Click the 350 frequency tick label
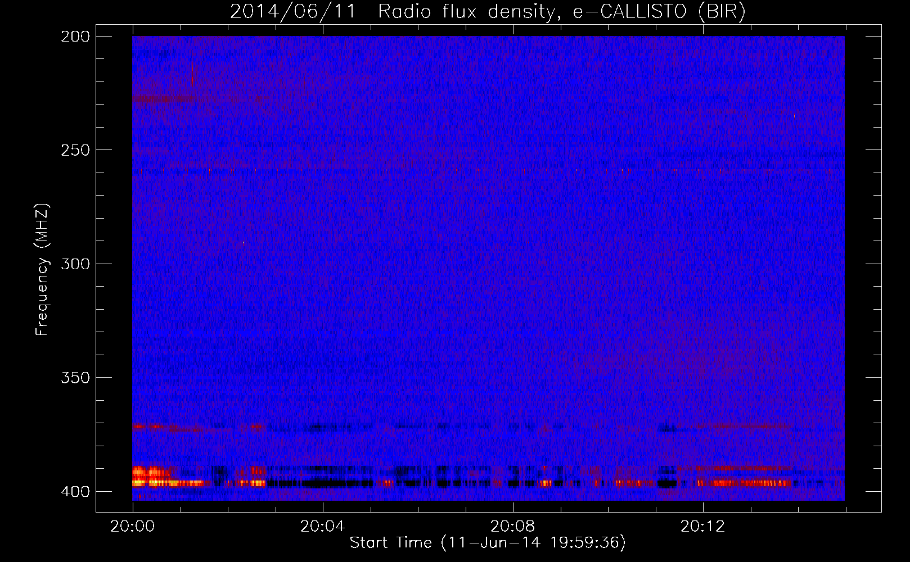The width and height of the screenshot is (910, 562). 75,378
